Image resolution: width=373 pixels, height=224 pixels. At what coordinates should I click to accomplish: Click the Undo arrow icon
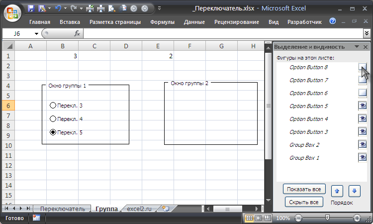point(58,8)
